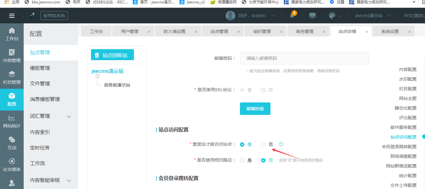Close the 站点详情 tab
The image size is (425, 189).
[x=367, y=32]
